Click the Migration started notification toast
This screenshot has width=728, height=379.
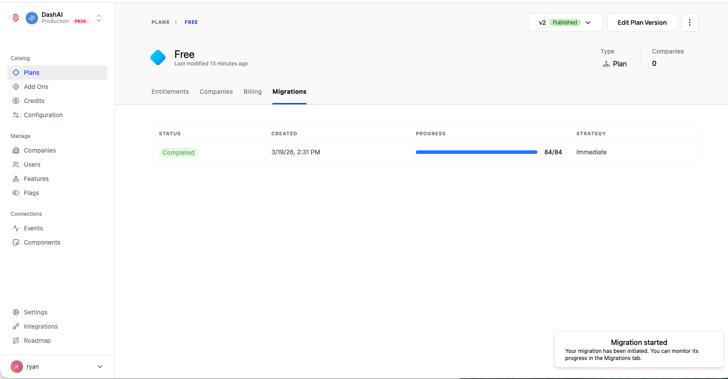pos(639,349)
